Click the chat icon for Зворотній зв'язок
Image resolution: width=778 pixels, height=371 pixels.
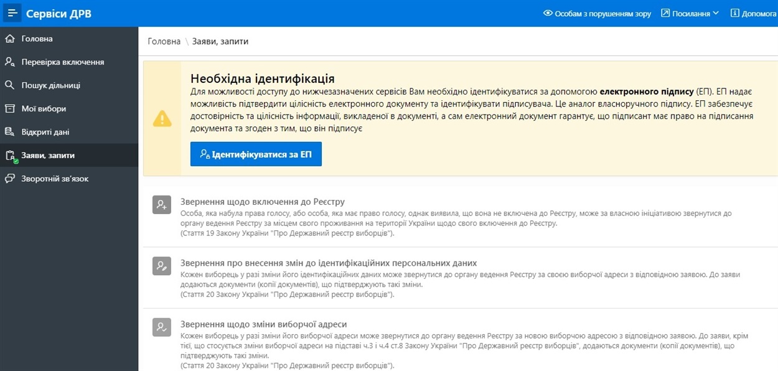point(9,179)
